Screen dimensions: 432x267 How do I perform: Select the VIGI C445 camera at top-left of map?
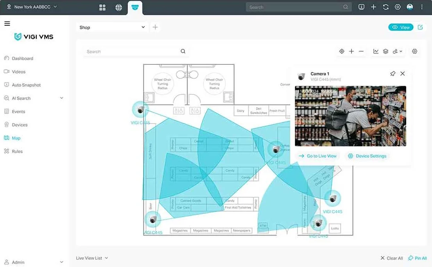[x=140, y=110]
